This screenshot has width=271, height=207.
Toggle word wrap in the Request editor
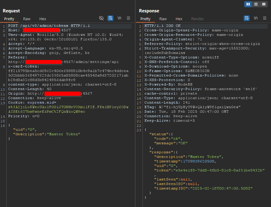110,18
